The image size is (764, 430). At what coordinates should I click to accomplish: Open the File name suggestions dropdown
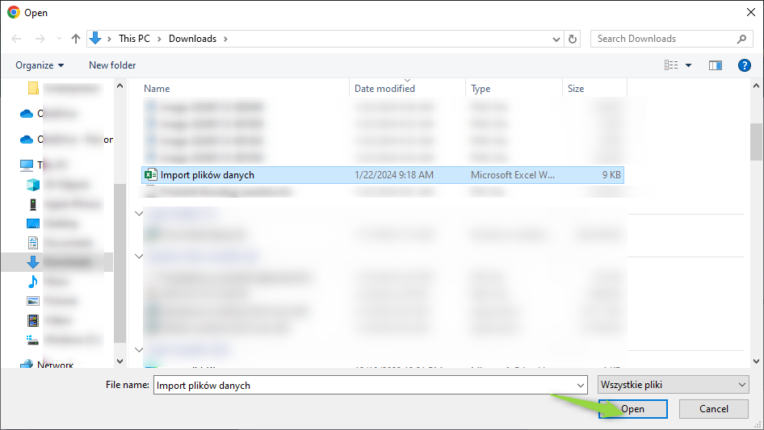coord(579,385)
